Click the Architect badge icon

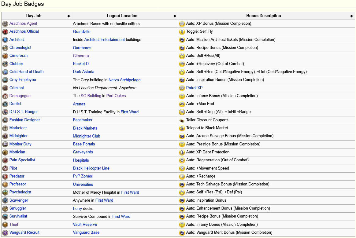click(x=5, y=40)
